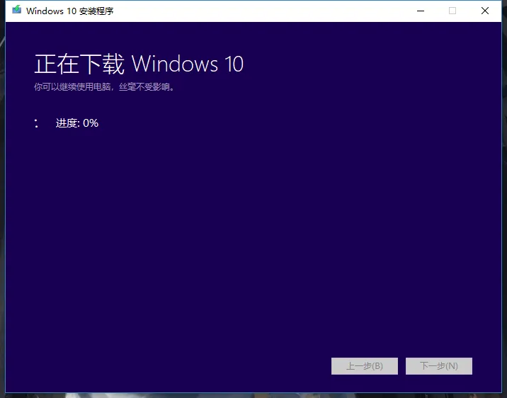Click the animated loading dots spinner
The image size is (507, 398).
(x=36, y=123)
